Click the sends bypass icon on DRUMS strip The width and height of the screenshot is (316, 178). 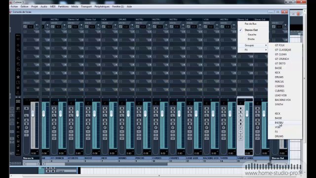(x=122, y=138)
